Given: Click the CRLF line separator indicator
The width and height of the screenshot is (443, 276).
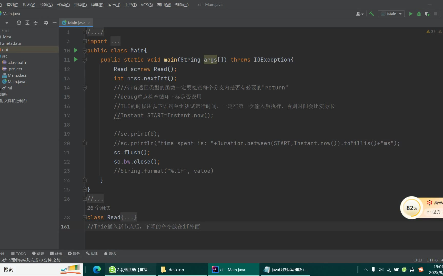Looking at the screenshot, I should click(x=418, y=260).
